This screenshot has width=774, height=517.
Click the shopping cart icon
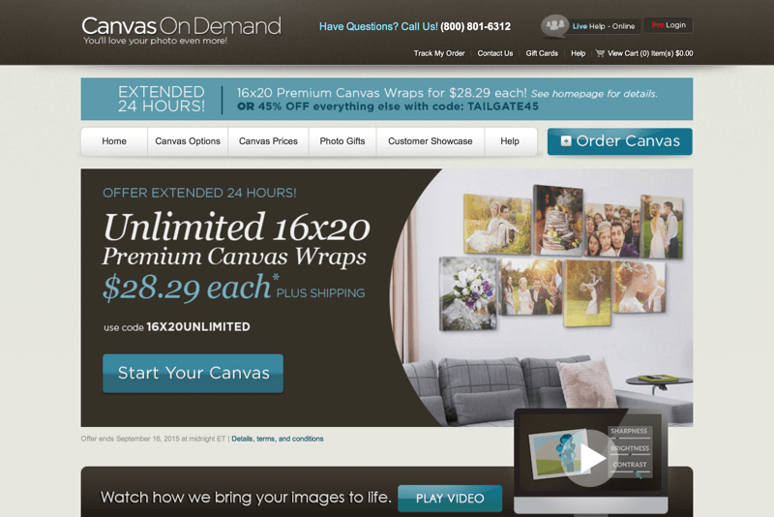pyautogui.click(x=600, y=53)
